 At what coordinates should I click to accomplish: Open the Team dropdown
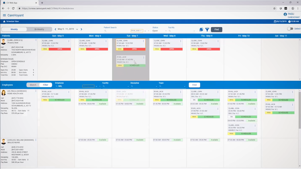[172, 86]
